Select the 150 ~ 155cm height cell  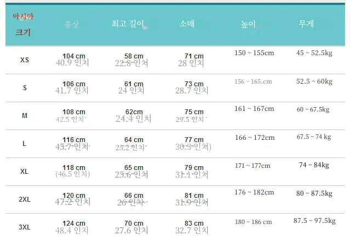pos(254,53)
